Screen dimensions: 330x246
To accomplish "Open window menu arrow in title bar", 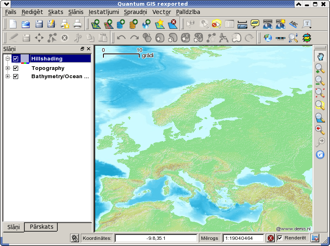I will [6, 4].
